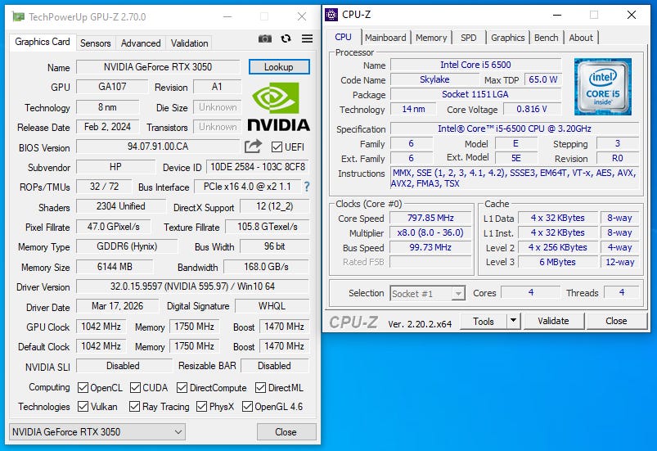Click the NVIDIA logo image
Image resolution: width=657 pixels, height=451 pixels.
pyautogui.click(x=279, y=106)
